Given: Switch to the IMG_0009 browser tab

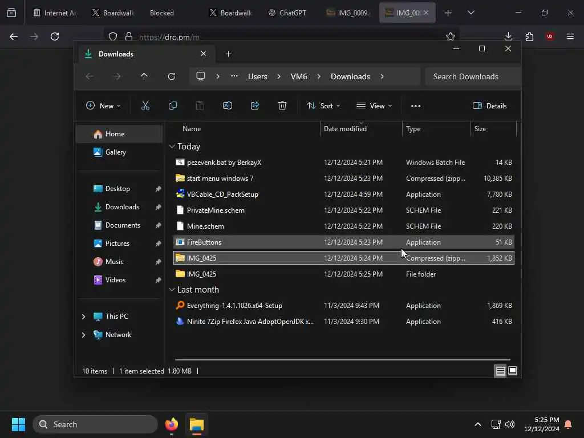Looking at the screenshot, I should pyautogui.click(x=348, y=13).
